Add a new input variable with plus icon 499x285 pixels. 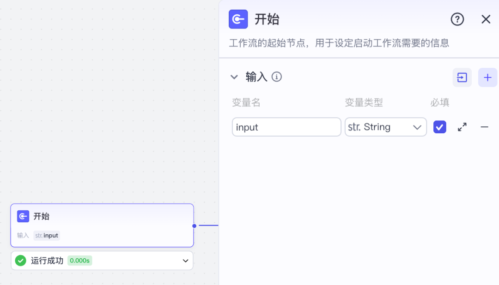click(487, 77)
